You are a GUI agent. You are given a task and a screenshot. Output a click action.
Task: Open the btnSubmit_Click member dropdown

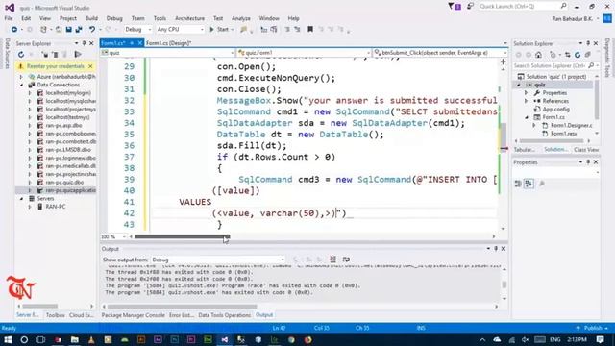pyautogui.click(x=440, y=53)
